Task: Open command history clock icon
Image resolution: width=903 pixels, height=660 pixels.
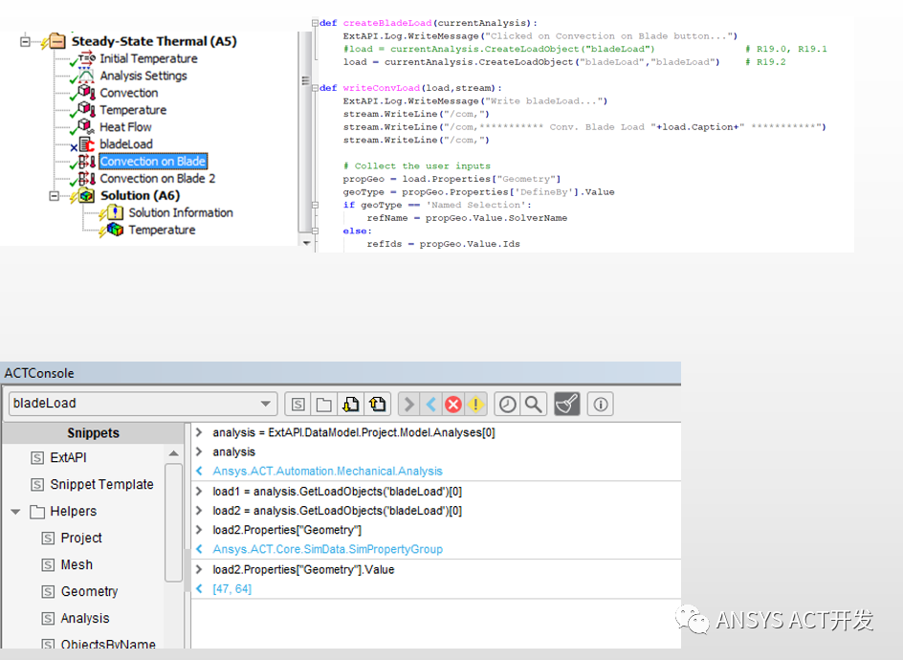Action: tap(507, 405)
